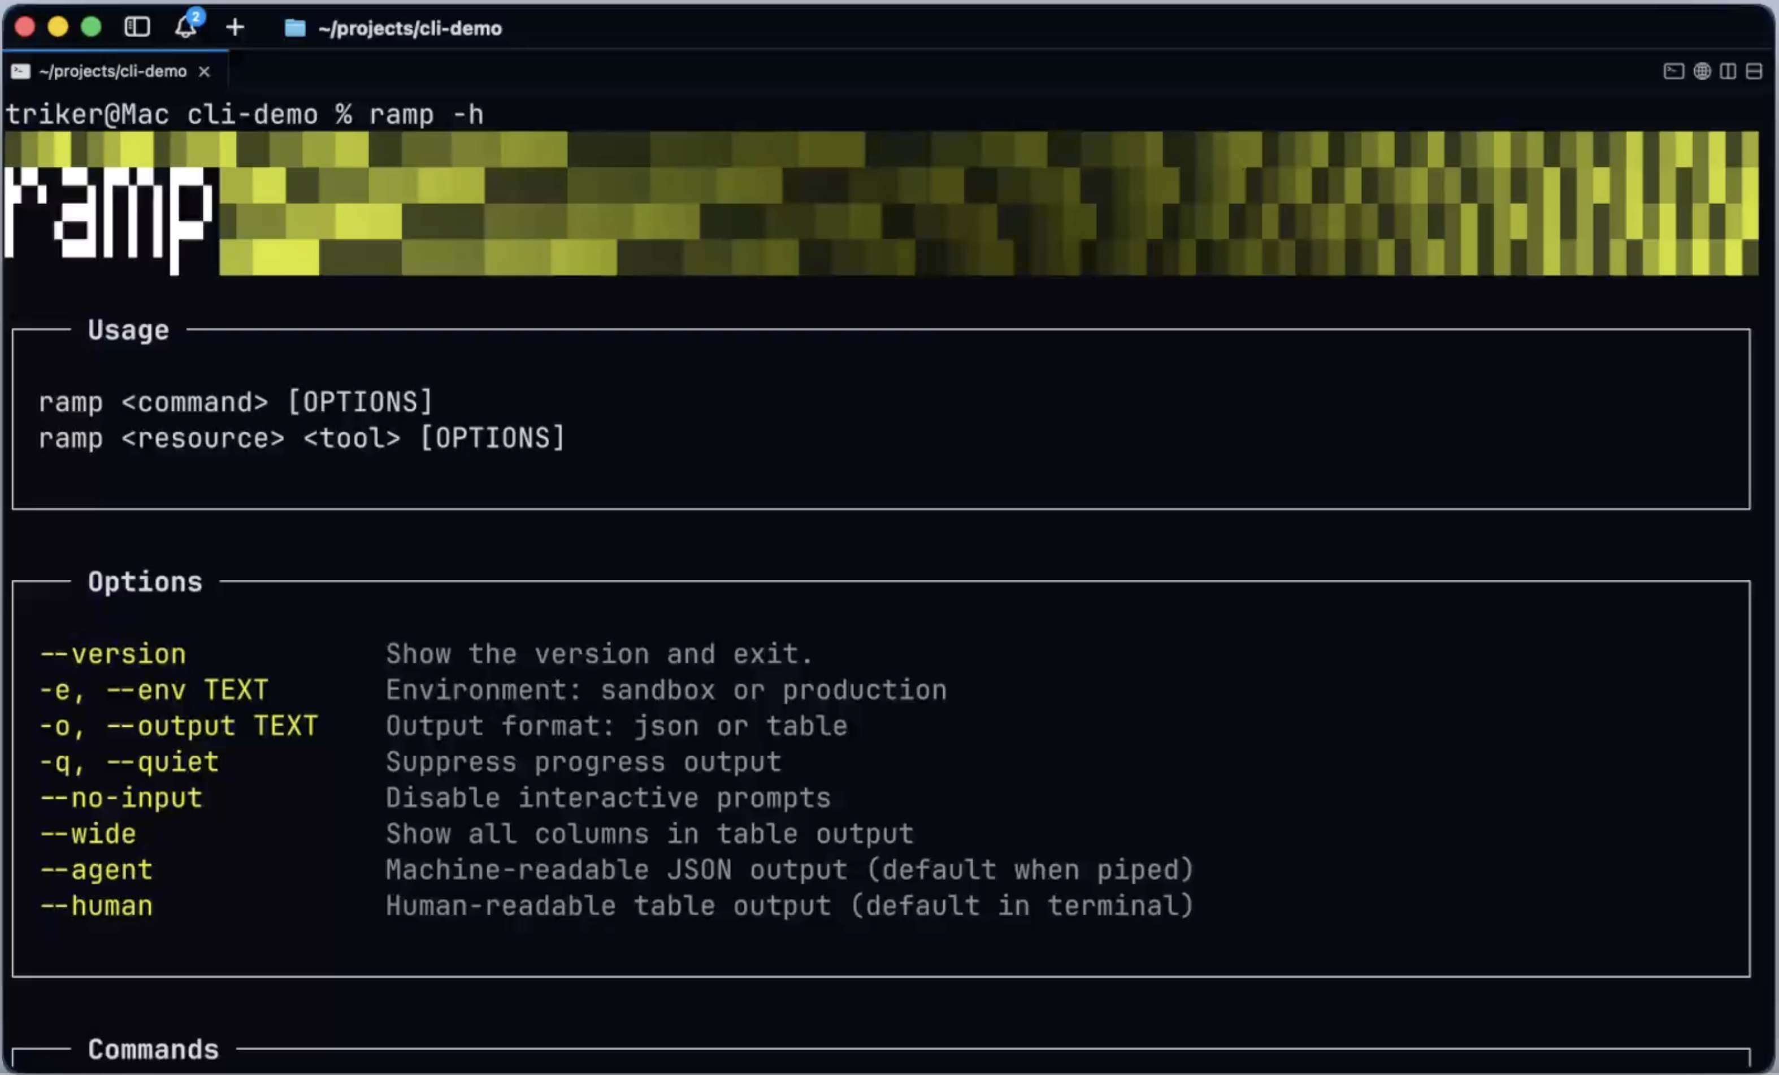Click the '-q, --quiet' option
Image resolution: width=1779 pixels, height=1075 pixels.
[x=129, y=762]
